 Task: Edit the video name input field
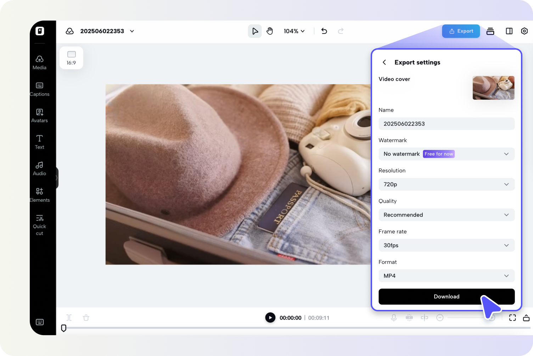pos(447,124)
